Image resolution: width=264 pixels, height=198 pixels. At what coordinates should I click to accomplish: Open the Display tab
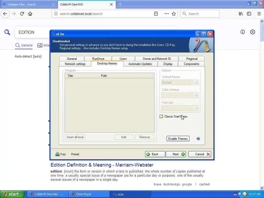(168, 64)
